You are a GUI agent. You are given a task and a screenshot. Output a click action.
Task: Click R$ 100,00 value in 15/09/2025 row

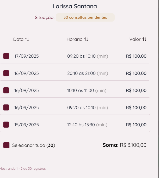pyautogui.click(x=136, y=125)
